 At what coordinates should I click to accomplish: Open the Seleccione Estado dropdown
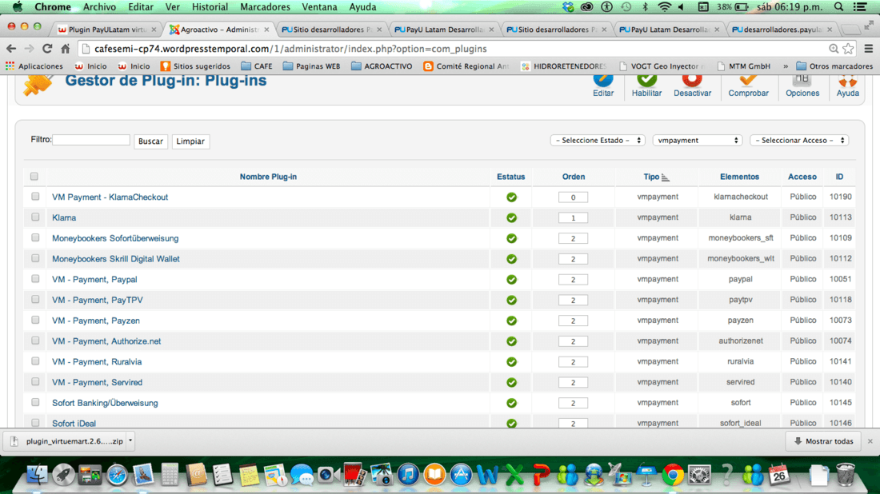(598, 140)
